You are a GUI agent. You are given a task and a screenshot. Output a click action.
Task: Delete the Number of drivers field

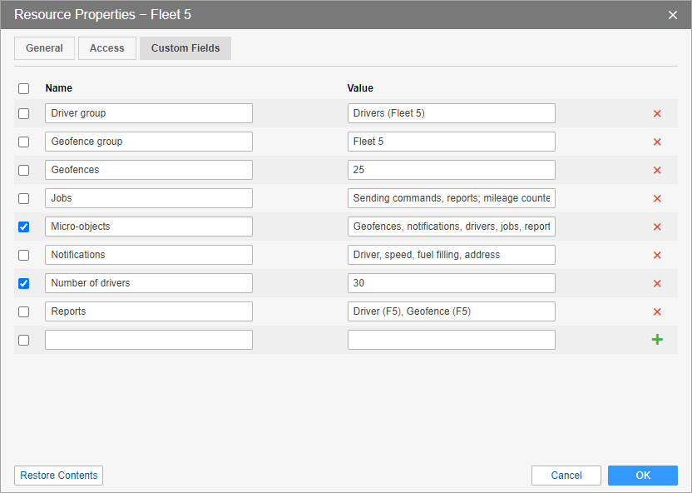[x=657, y=283]
